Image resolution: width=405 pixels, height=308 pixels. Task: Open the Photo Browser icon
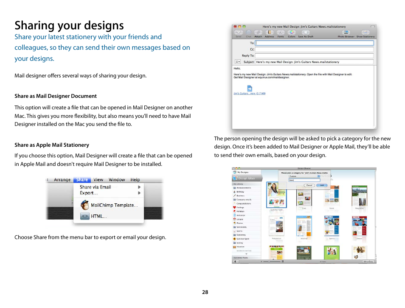coord(346,32)
